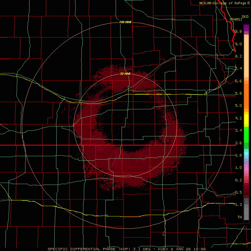Pick the bright yellow band in color scale

point(246,119)
